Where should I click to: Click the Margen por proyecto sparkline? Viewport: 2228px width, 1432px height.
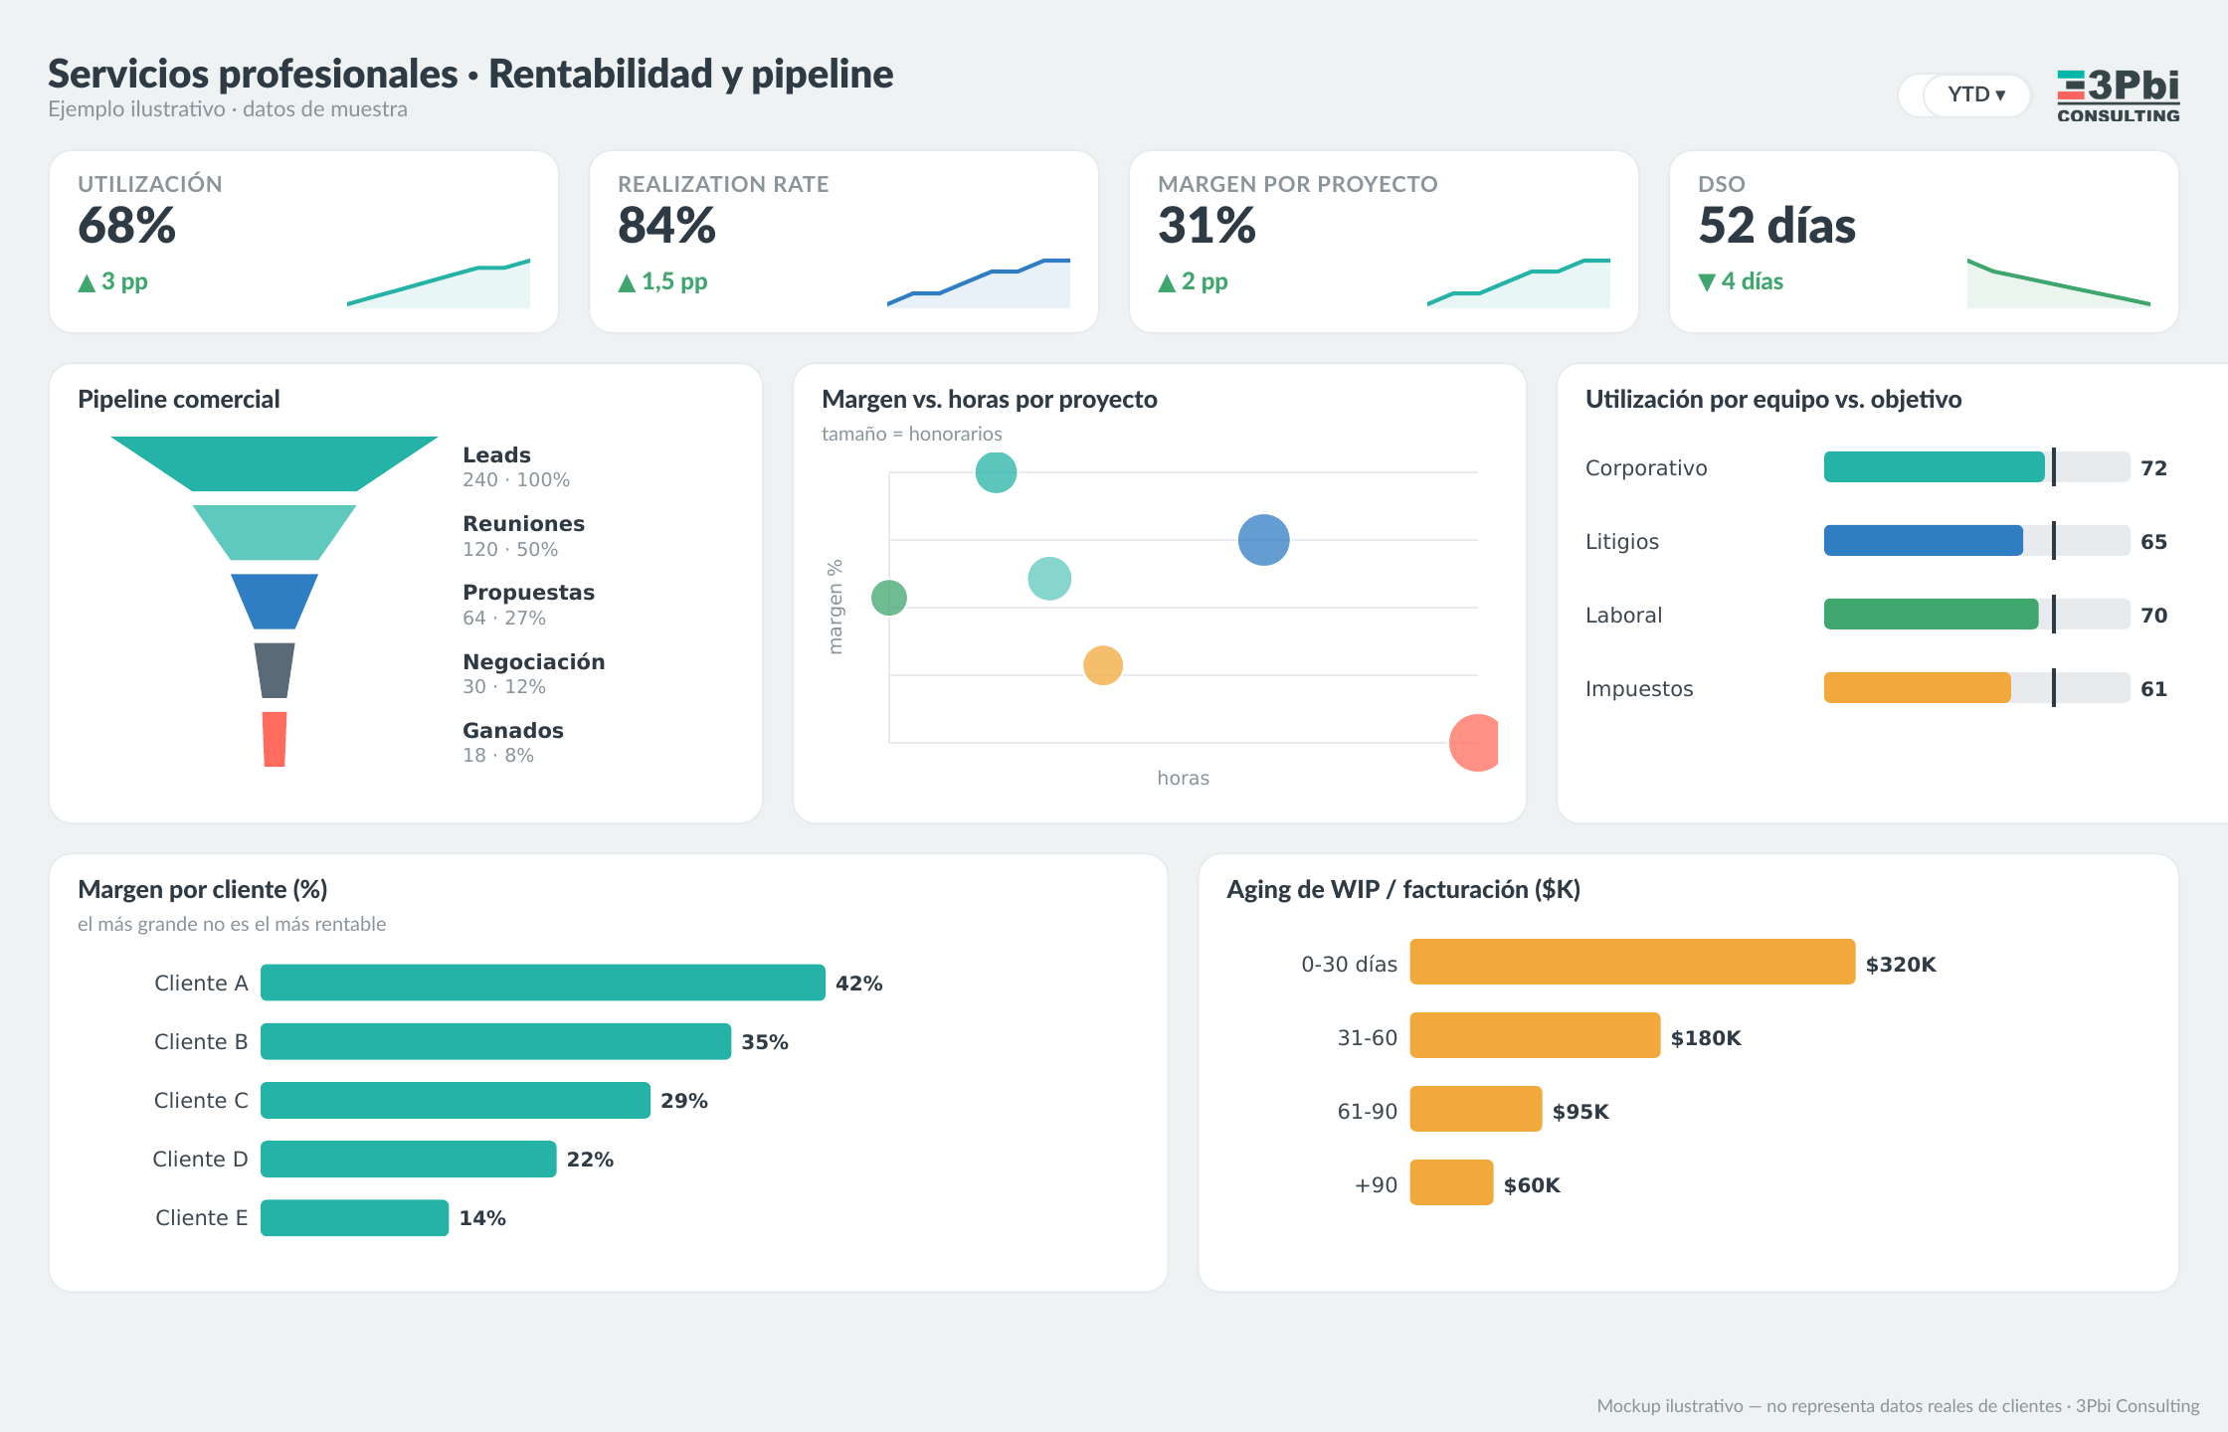pos(1519,283)
